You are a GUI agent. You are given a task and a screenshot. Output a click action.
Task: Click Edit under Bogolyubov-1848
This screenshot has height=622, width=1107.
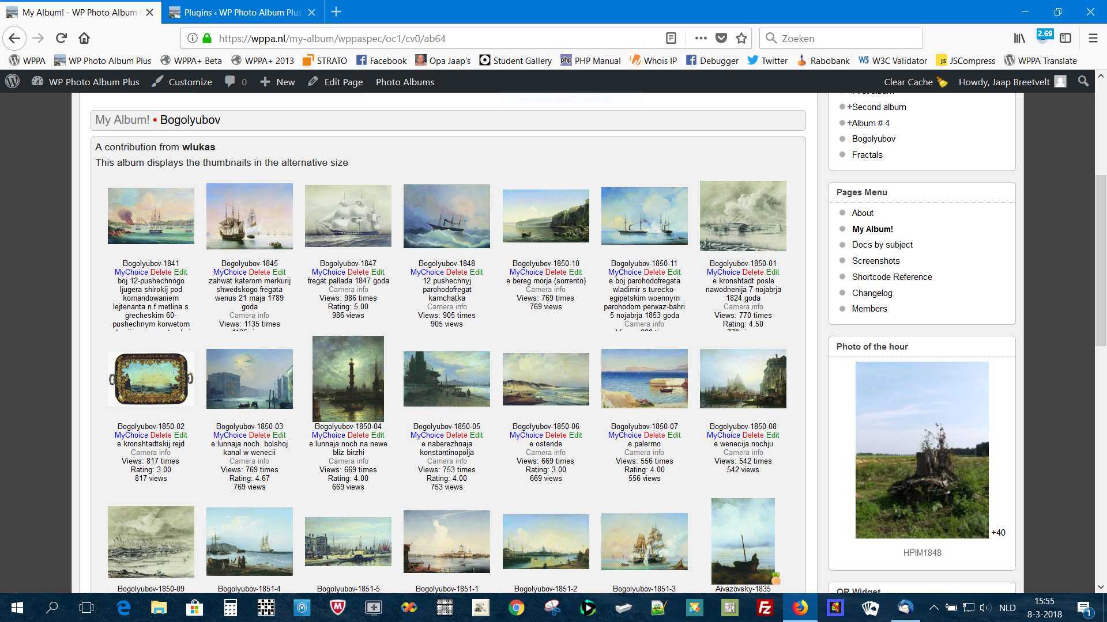tap(476, 272)
